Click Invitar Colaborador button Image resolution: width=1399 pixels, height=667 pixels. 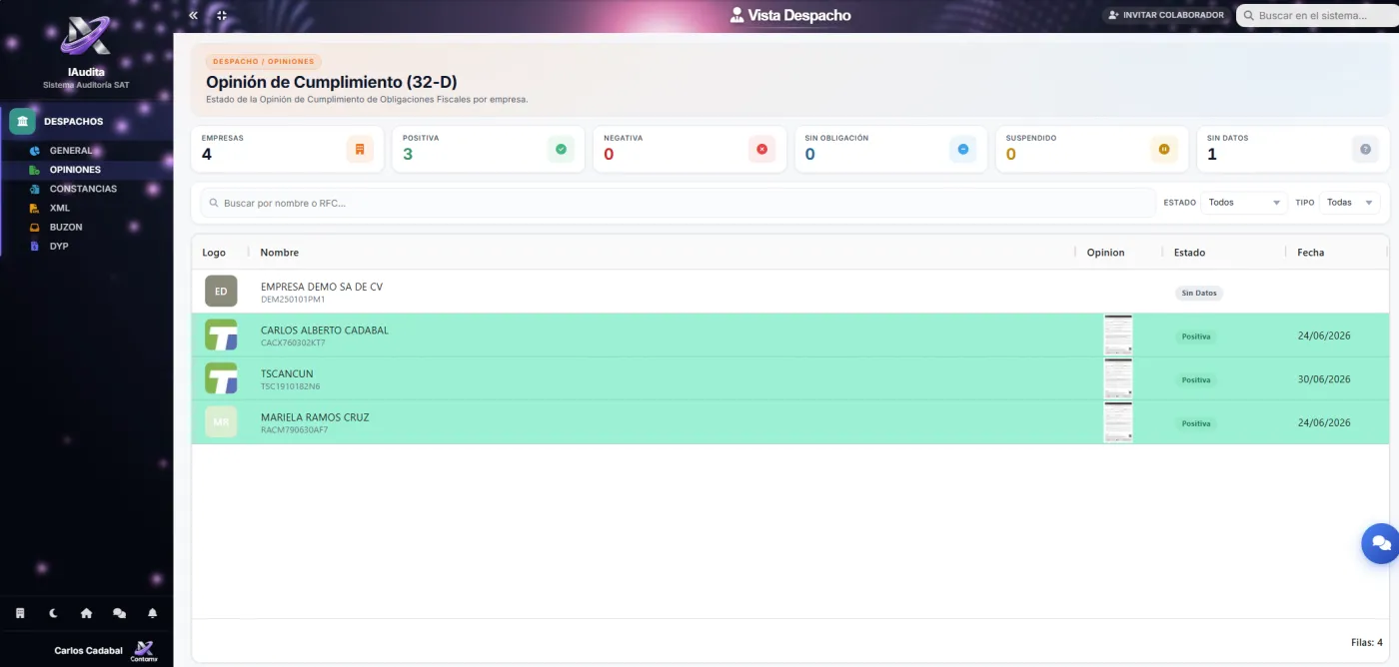pos(1166,15)
